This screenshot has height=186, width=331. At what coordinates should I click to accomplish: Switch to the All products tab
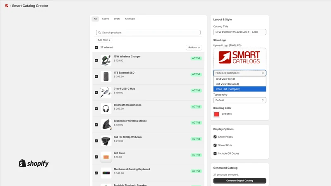pyautogui.click(x=95, y=19)
